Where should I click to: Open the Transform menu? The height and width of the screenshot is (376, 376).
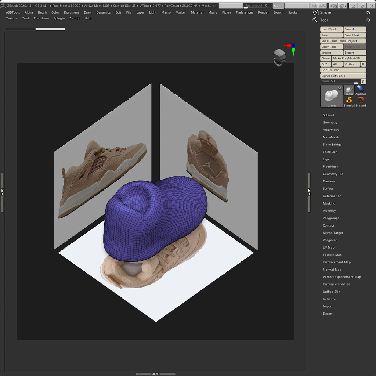point(41,18)
